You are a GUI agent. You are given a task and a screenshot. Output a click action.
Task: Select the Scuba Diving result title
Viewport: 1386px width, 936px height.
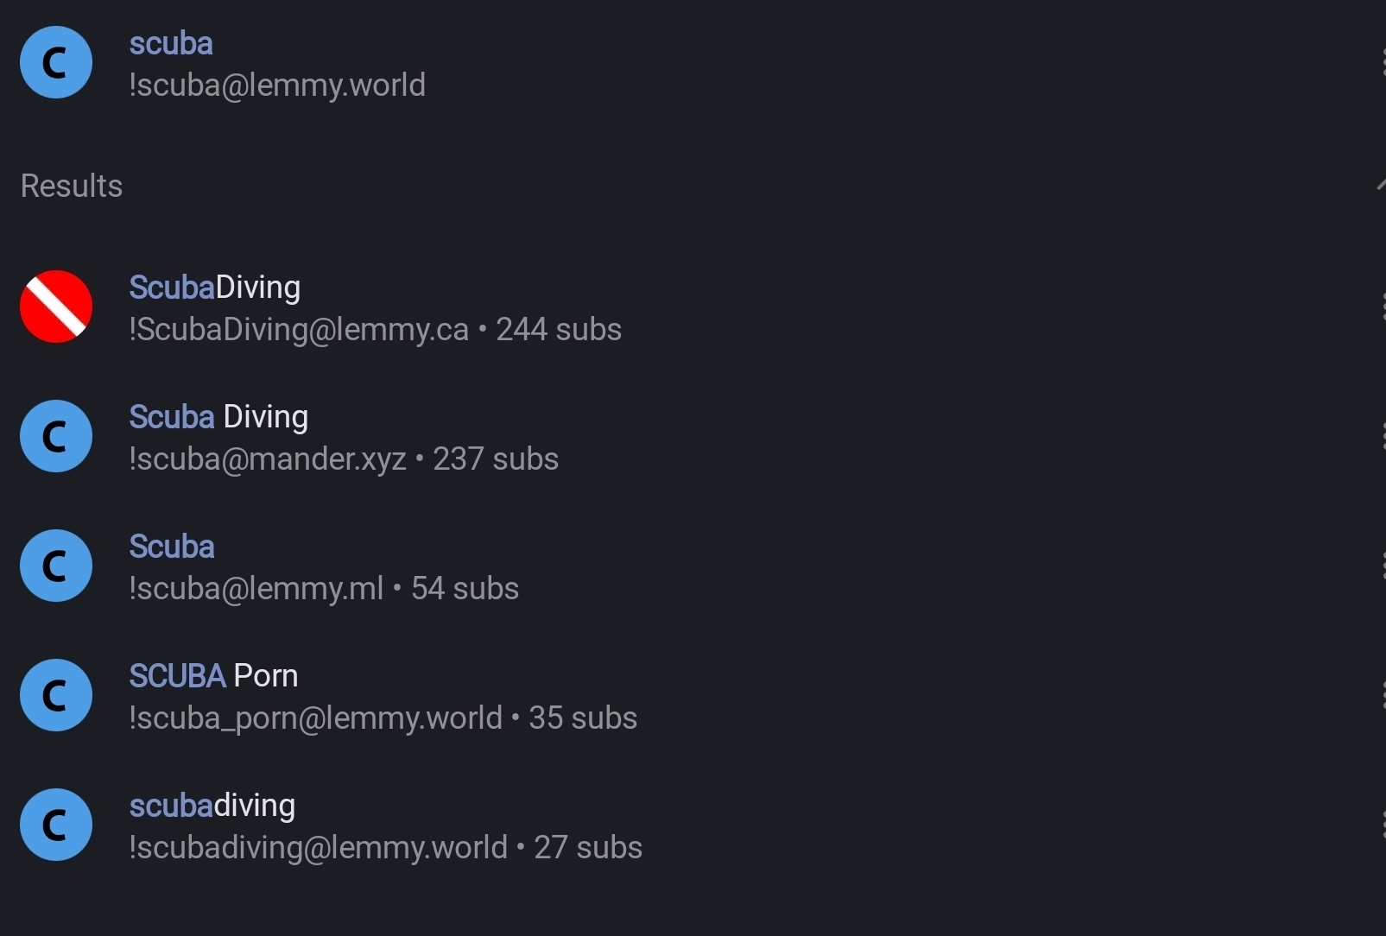218,417
